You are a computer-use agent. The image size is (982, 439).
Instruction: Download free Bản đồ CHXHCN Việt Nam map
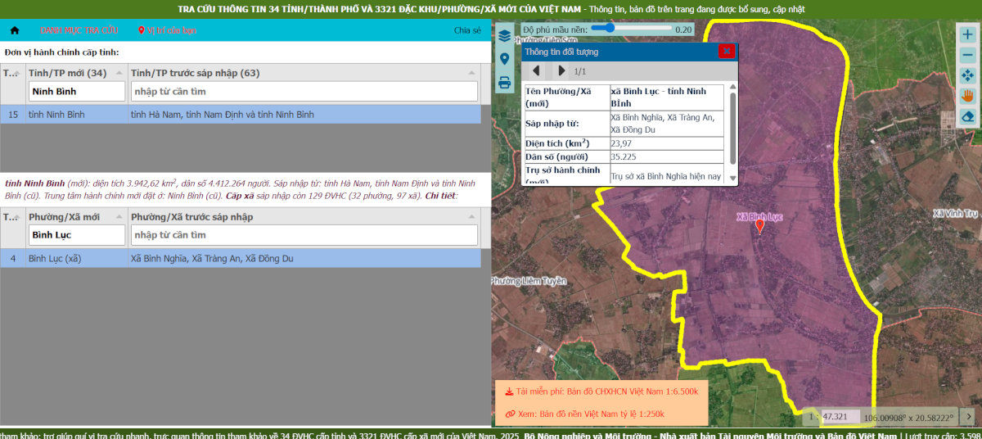[601, 391]
